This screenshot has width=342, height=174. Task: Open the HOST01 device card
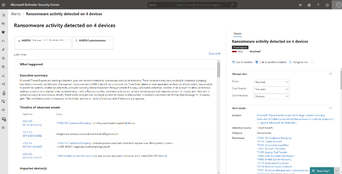(43, 43)
